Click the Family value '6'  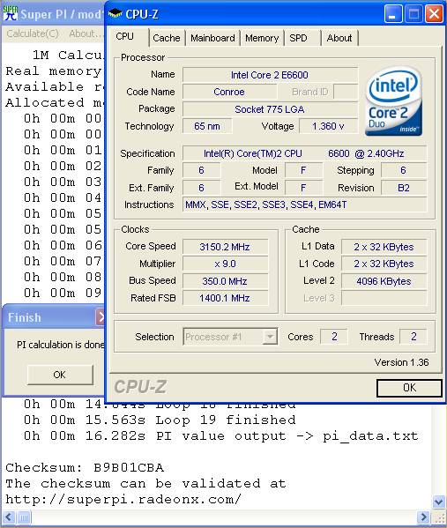coord(201,170)
